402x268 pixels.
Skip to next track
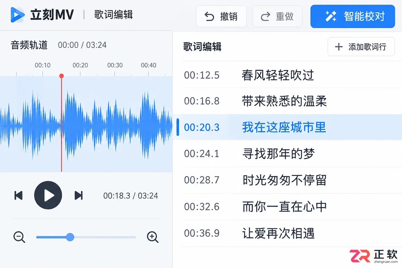[x=79, y=195]
